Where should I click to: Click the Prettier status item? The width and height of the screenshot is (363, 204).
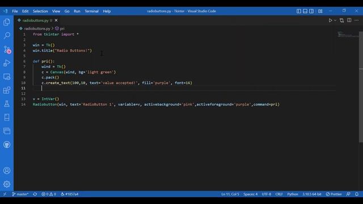[x=334, y=194]
